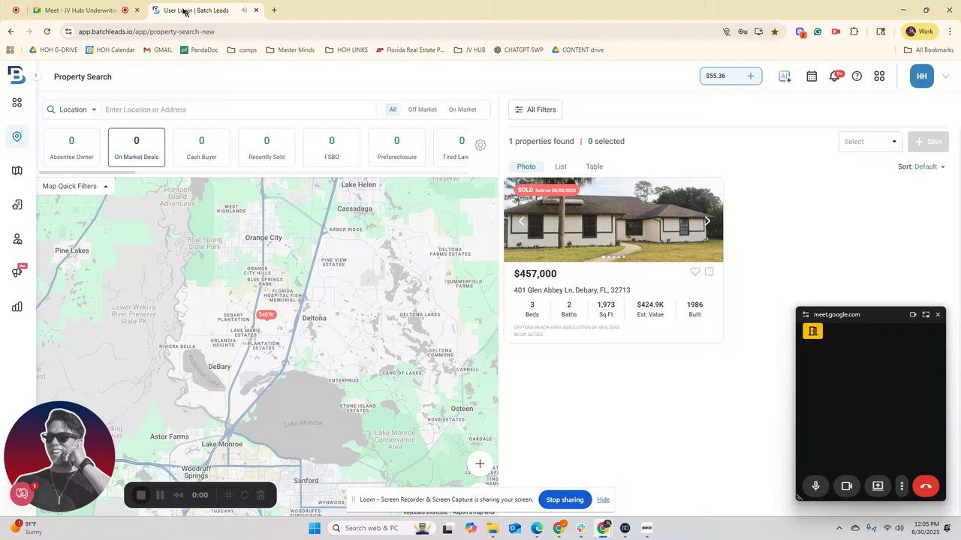Expand the profile menu chevron

tap(945, 76)
